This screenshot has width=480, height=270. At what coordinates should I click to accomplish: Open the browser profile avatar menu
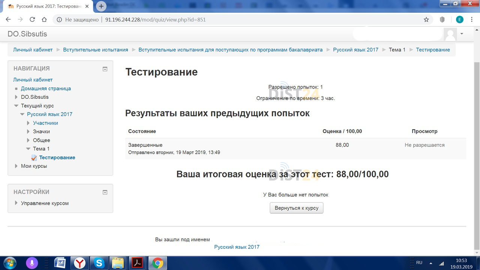click(x=460, y=19)
